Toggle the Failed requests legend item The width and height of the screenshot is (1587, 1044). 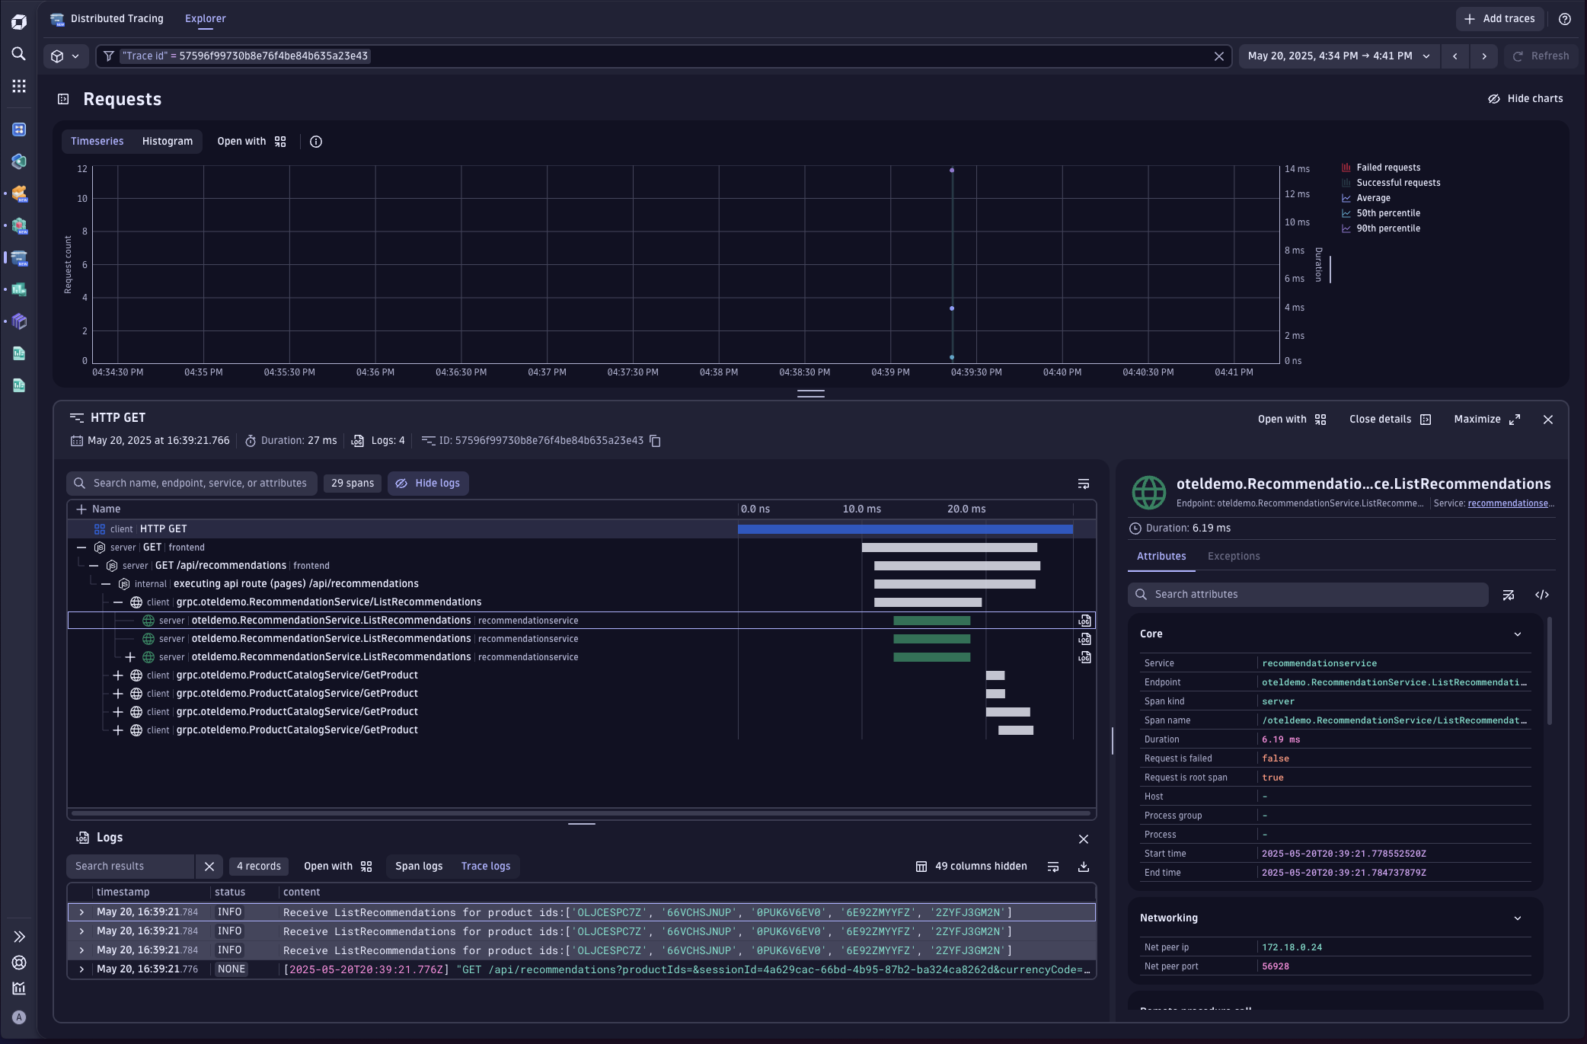(1387, 167)
